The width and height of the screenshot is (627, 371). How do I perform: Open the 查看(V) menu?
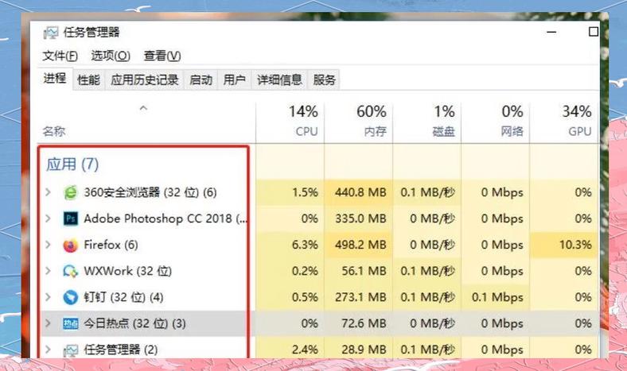click(162, 56)
